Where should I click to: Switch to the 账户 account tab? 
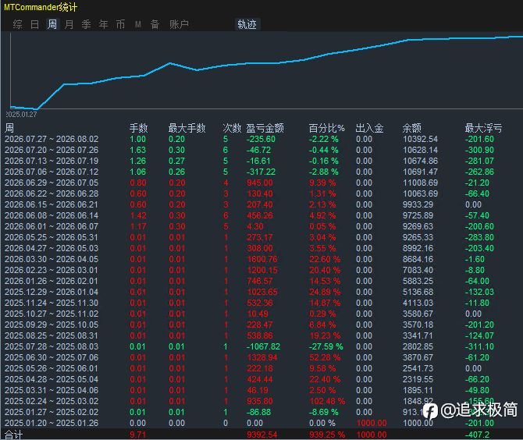pos(179,24)
